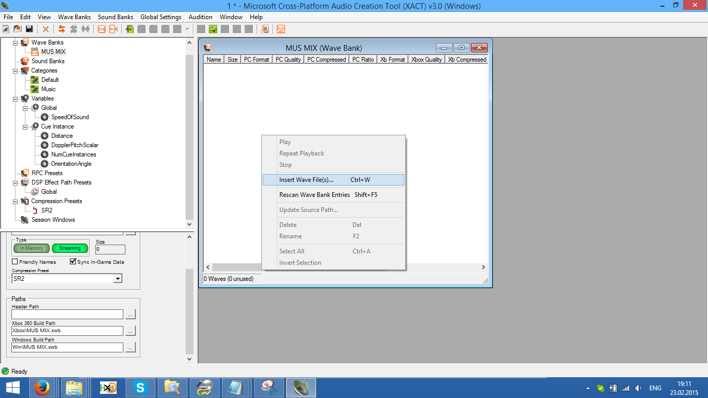708x398 pixels.
Task: Browse for the Windows Build Path
Action: [131, 347]
